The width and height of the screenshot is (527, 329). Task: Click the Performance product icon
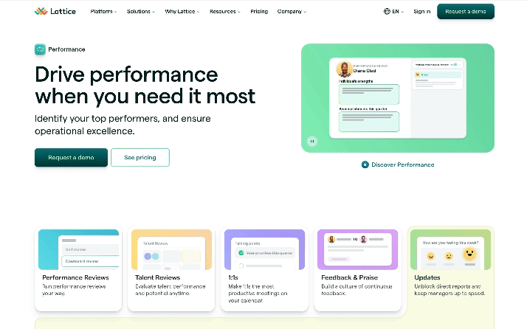(40, 49)
